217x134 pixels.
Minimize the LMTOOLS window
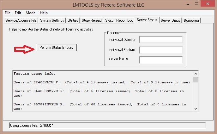click(188, 4)
